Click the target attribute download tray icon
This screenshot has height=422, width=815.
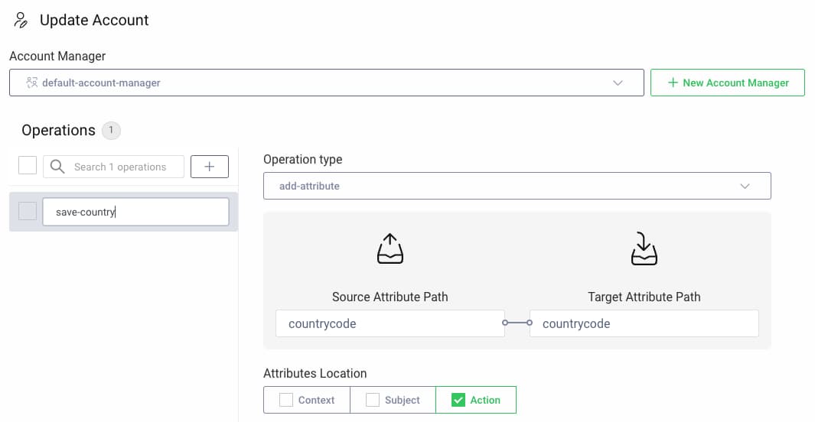644,248
